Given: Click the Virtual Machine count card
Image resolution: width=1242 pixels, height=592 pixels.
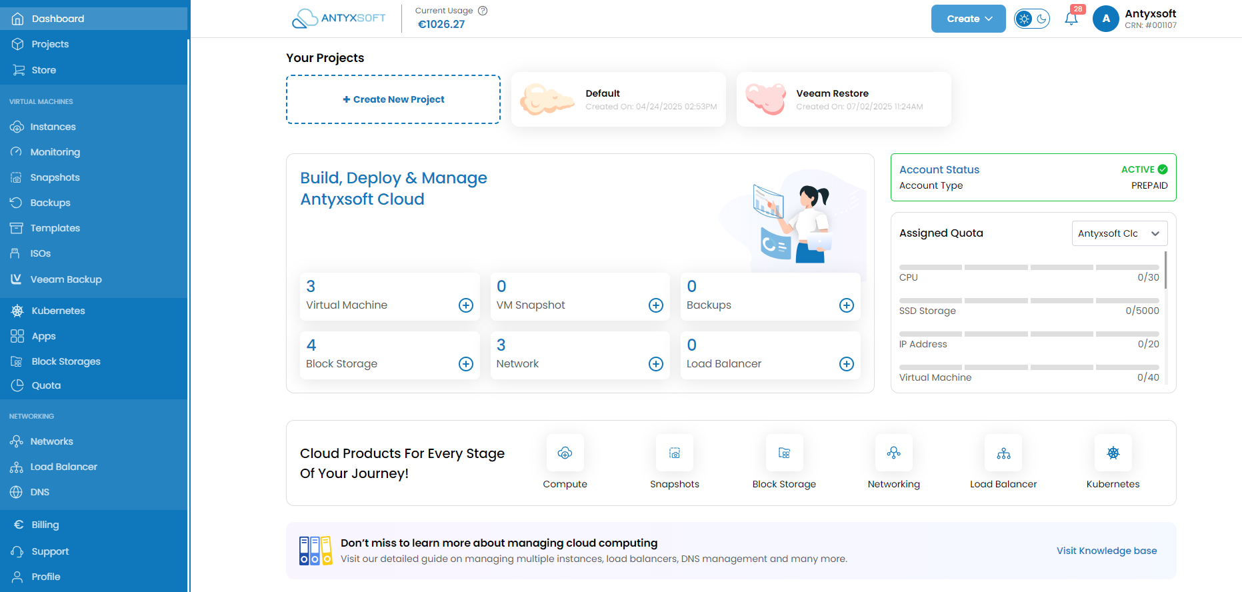Looking at the screenshot, I should pos(390,297).
